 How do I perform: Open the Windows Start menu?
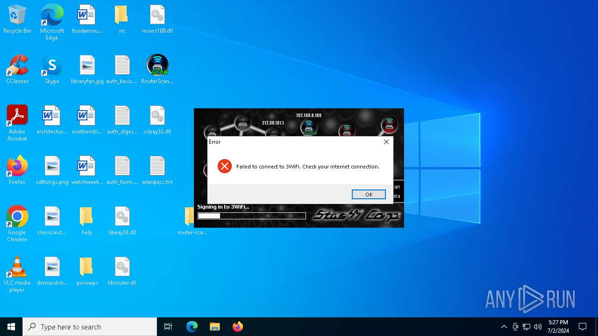(x=11, y=327)
